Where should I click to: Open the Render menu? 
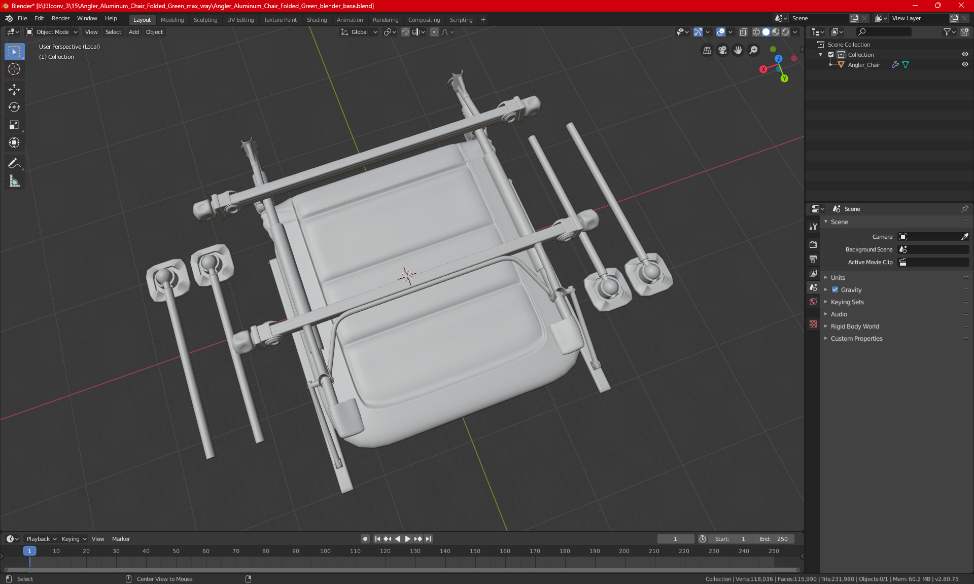pos(60,18)
